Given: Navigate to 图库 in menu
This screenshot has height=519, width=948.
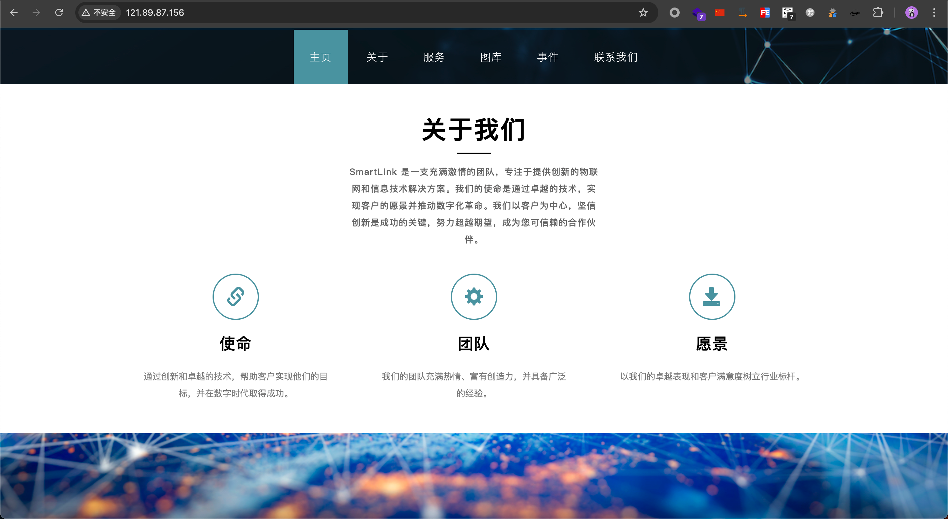Looking at the screenshot, I should [x=491, y=57].
